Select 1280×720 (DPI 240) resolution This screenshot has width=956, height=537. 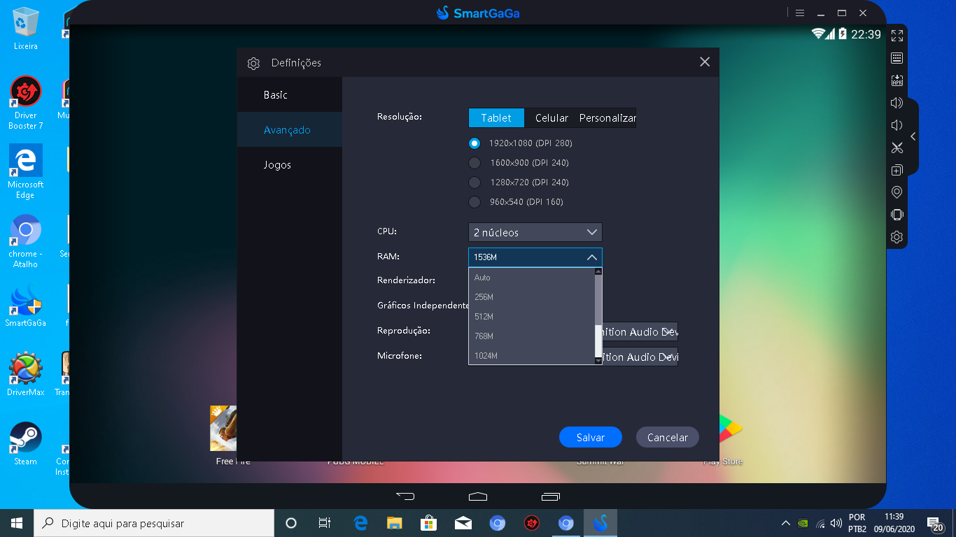519,182
